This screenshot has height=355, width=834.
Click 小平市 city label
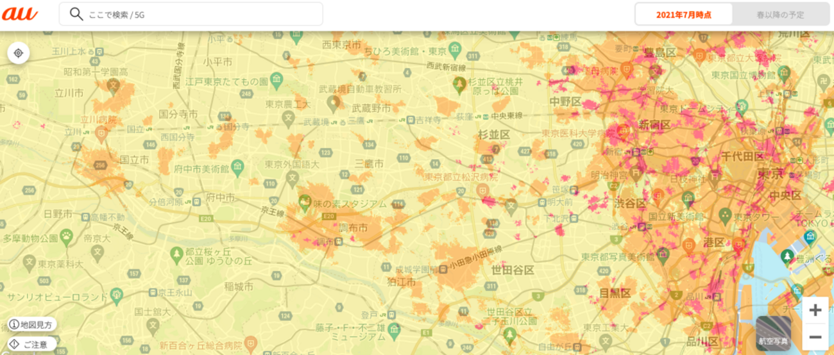pyautogui.click(x=216, y=61)
